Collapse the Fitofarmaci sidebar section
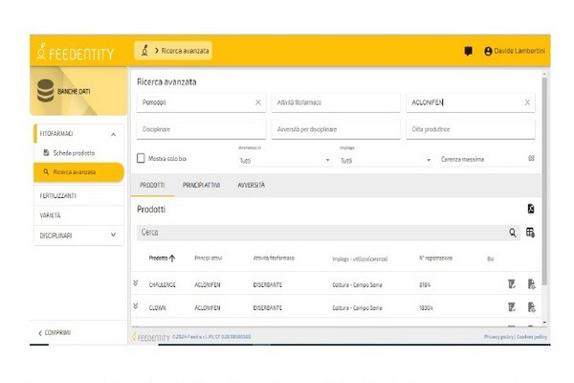574x383 pixels. point(113,134)
